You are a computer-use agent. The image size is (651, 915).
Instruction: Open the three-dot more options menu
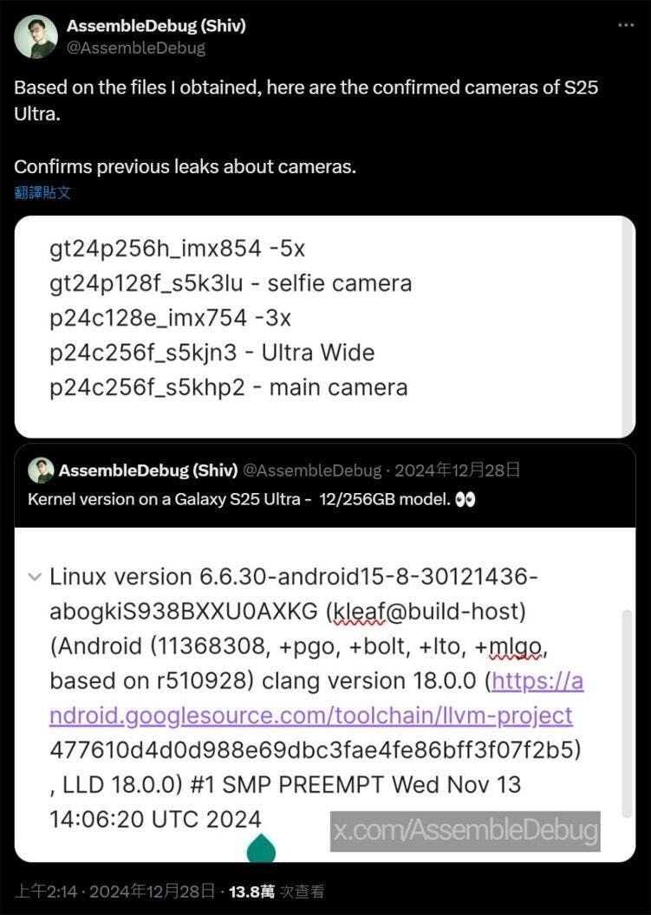[x=626, y=25]
